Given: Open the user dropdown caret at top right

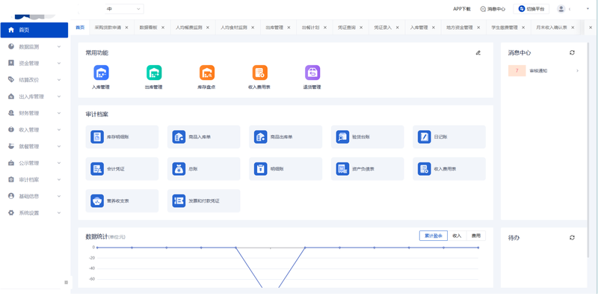Looking at the screenshot, I should (x=588, y=9).
